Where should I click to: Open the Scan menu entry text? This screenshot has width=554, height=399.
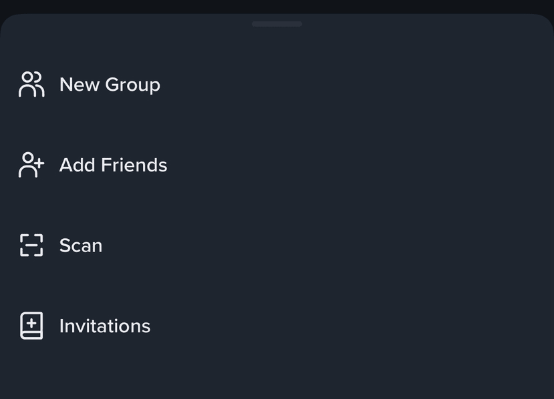(81, 246)
